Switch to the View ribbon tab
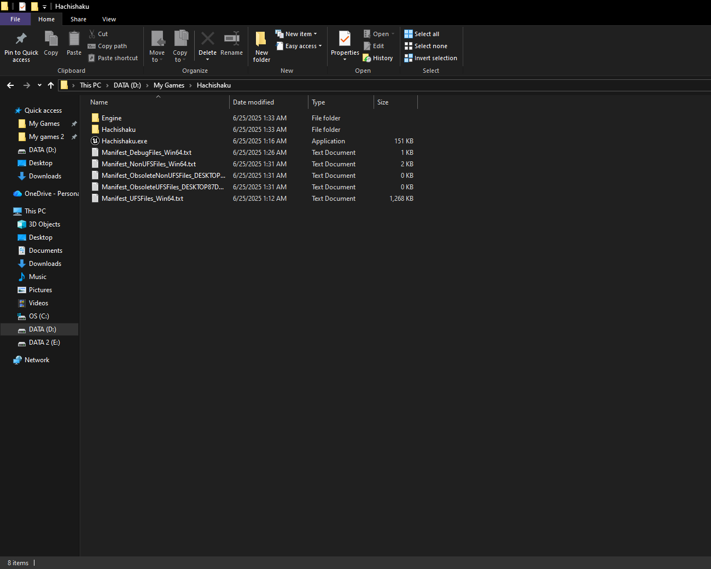This screenshot has height=569, width=711. [109, 19]
